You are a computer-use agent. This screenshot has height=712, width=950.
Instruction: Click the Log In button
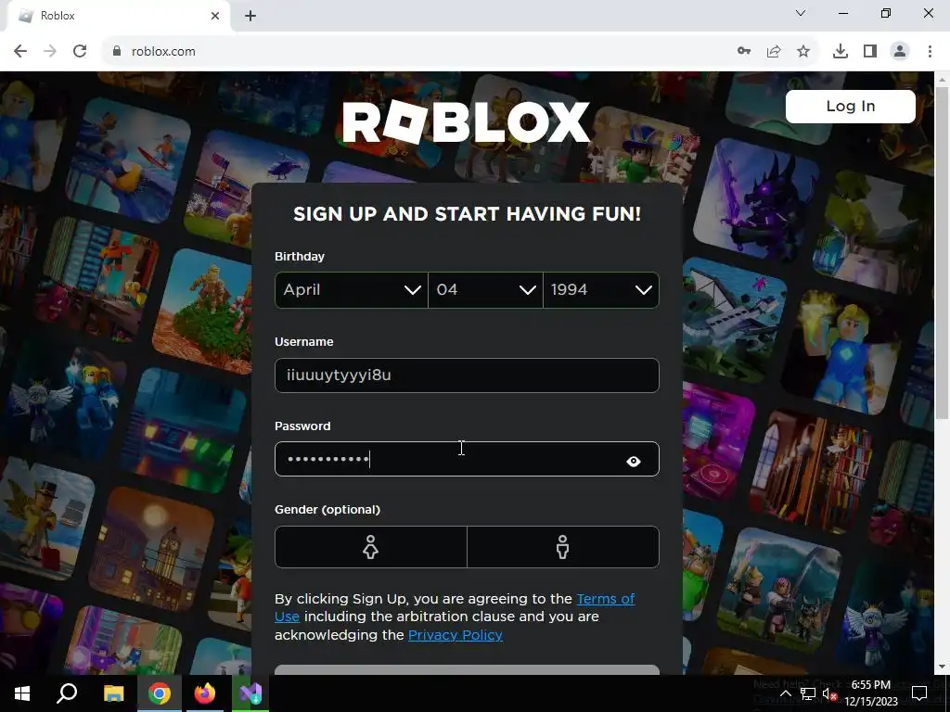tap(850, 106)
